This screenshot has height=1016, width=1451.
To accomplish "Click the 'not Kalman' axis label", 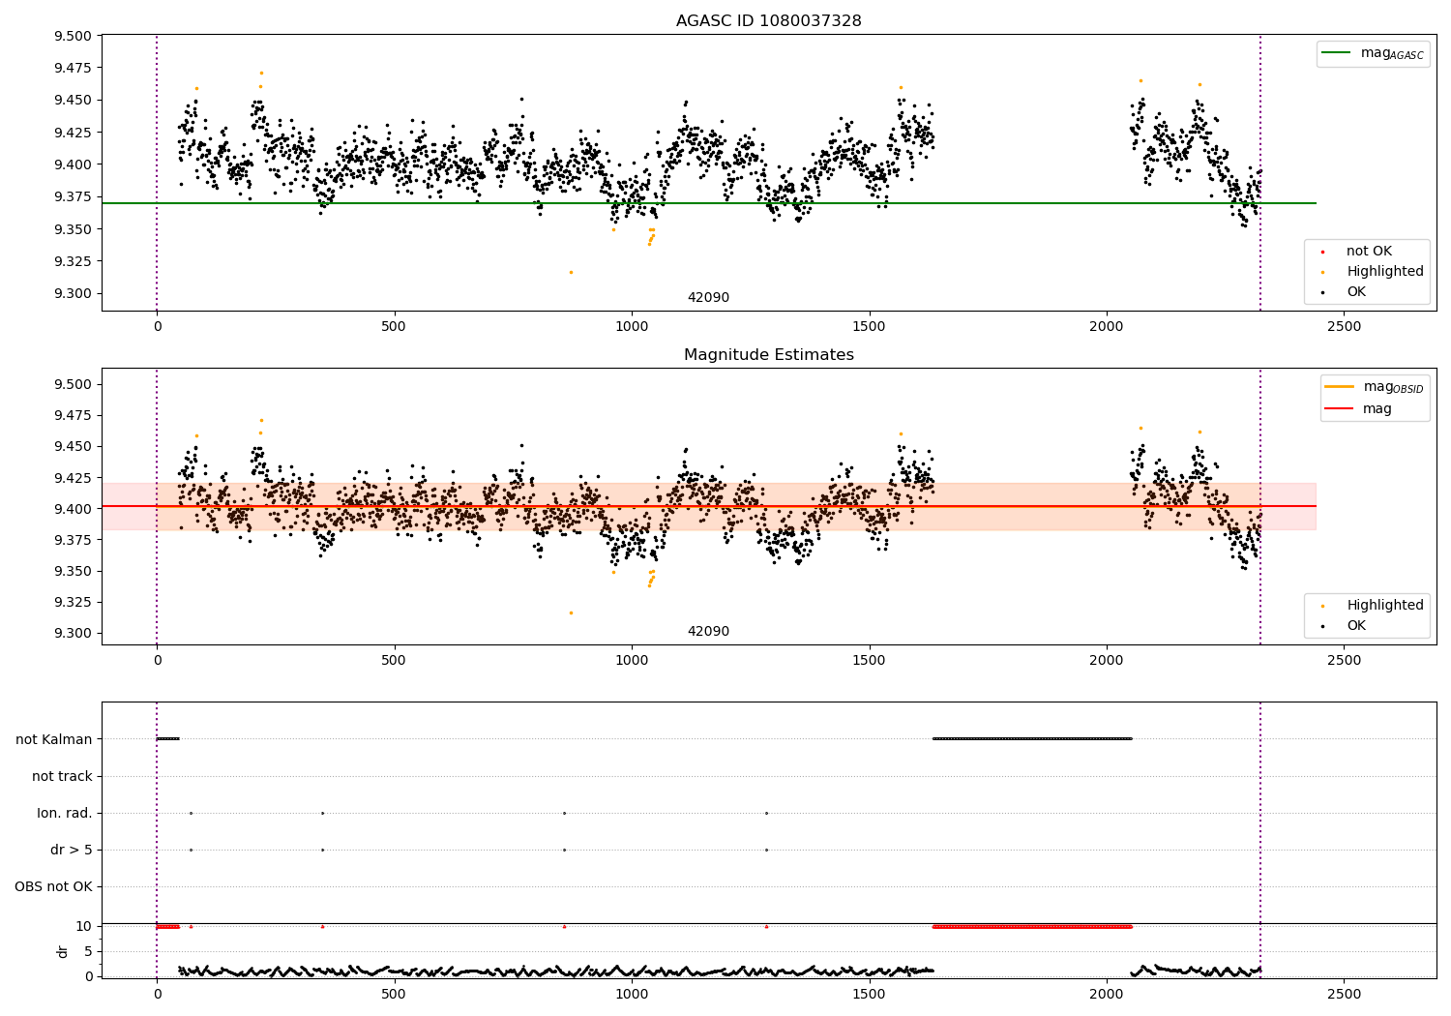I will [54, 739].
